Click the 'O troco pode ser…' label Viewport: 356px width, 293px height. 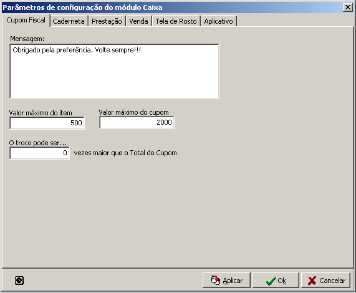click(38, 143)
